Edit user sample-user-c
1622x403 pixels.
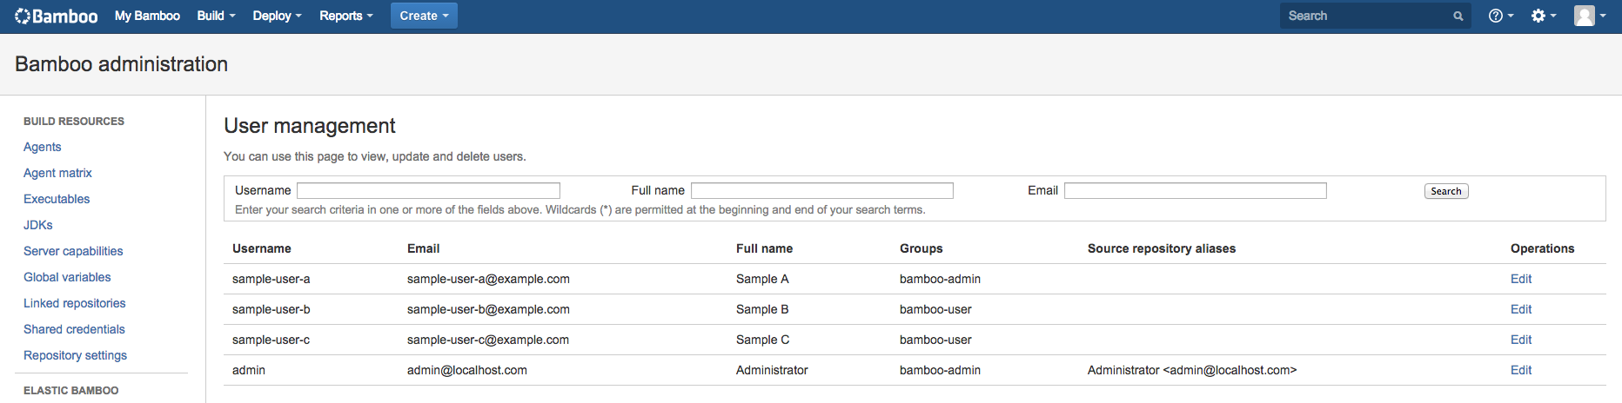click(1521, 340)
